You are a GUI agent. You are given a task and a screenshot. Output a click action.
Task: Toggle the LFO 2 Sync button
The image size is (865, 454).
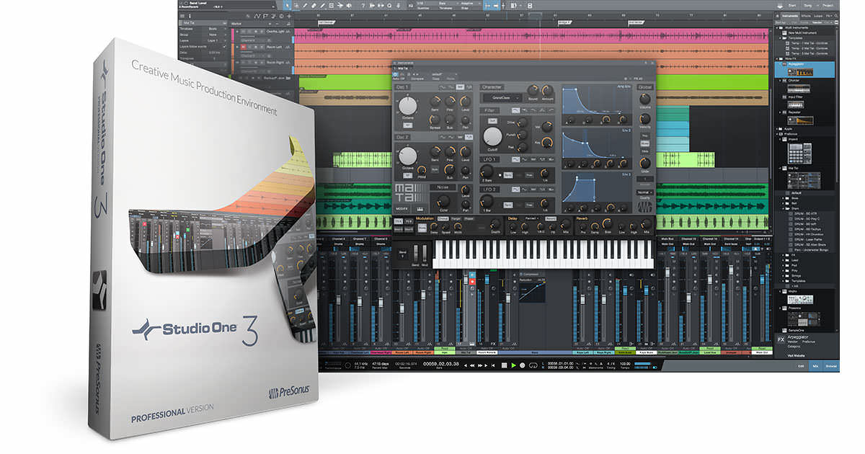click(508, 205)
